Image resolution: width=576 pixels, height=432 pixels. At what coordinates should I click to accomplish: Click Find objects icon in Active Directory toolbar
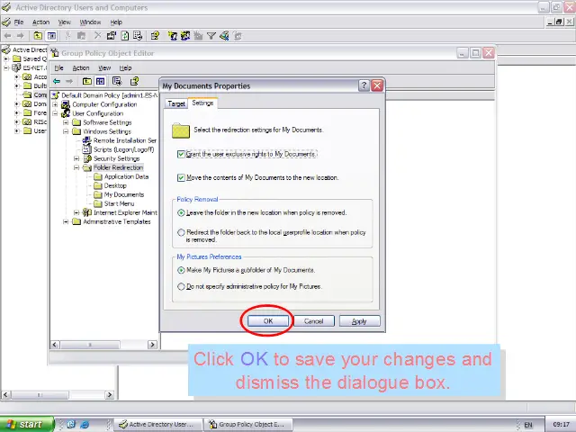pyautogui.click(x=224, y=36)
